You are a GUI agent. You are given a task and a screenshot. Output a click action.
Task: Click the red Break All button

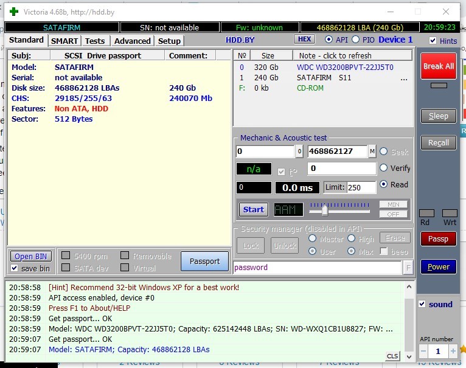[439, 66]
